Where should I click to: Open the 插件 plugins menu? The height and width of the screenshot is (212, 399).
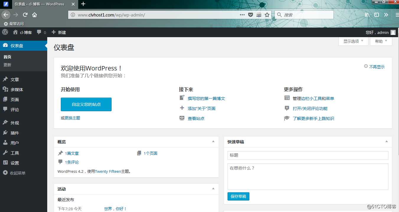23,133
